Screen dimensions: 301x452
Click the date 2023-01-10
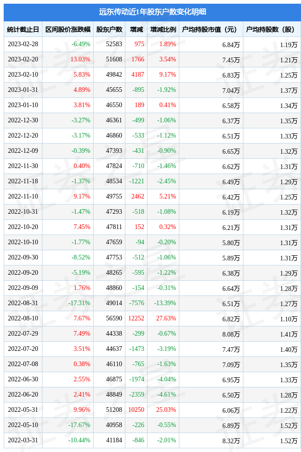[23, 105]
